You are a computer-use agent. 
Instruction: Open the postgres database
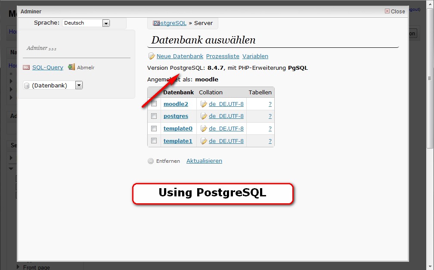(176, 116)
